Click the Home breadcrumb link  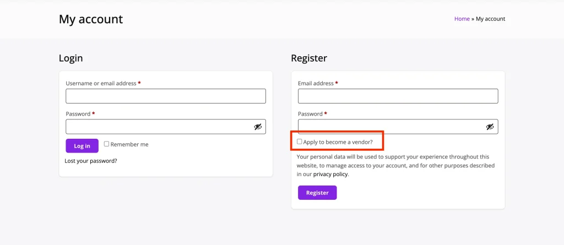point(462,19)
